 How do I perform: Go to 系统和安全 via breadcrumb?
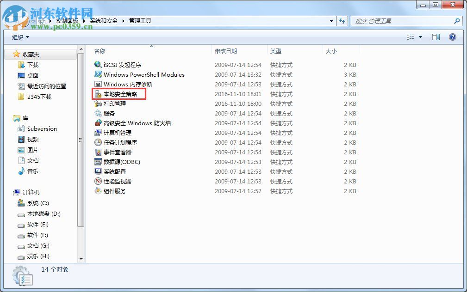pyautogui.click(x=104, y=20)
